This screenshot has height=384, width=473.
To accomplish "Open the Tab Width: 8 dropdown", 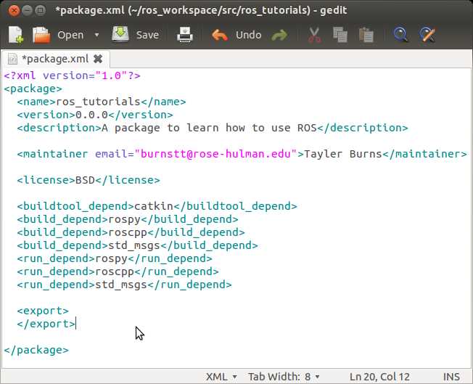I will [284, 377].
